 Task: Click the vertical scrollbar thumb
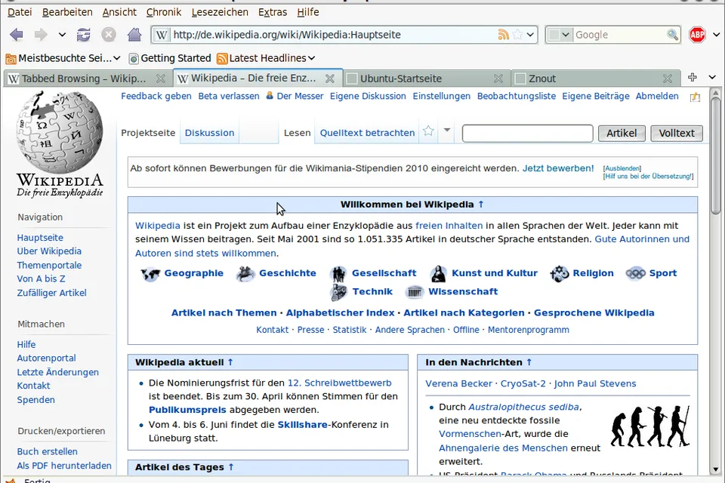click(x=716, y=155)
